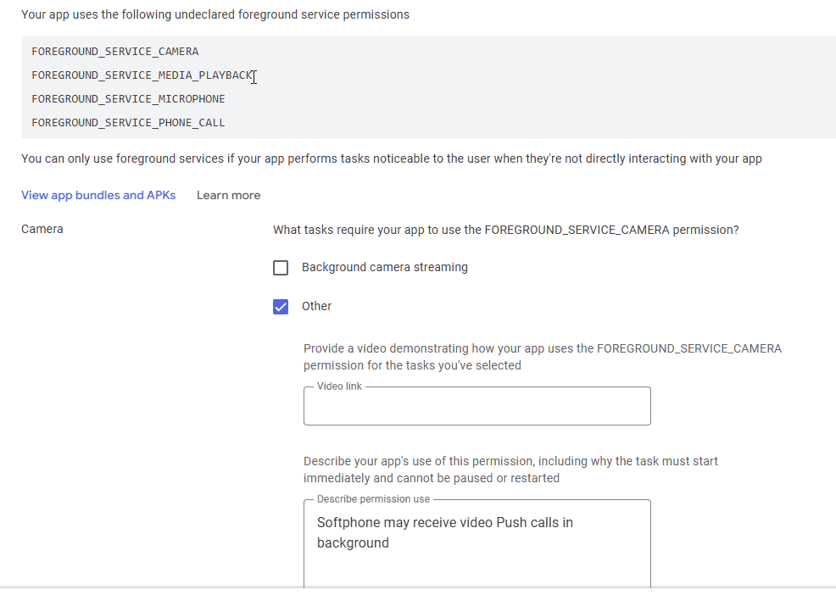
Task: Click the 'Provide a video demonstrating' instruction text
Action: pyautogui.click(x=543, y=357)
